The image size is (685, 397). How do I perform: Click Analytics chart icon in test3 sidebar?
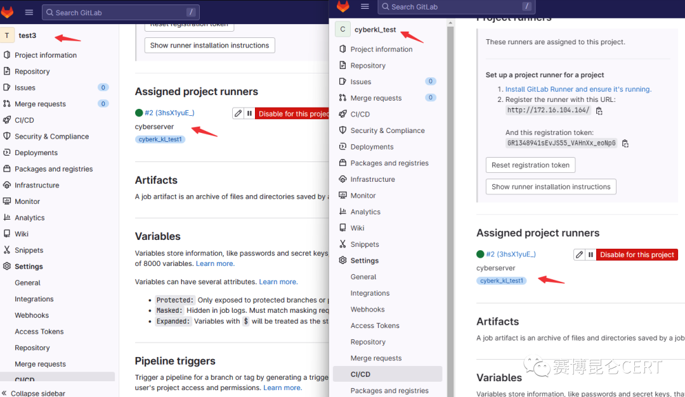click(6, 217)
